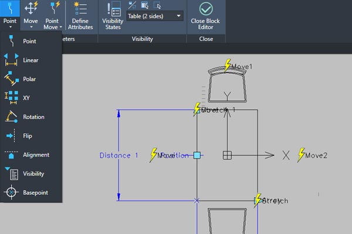Choose the Flip parameter
This screenshot has height=234, width=352.
[27, 136]
